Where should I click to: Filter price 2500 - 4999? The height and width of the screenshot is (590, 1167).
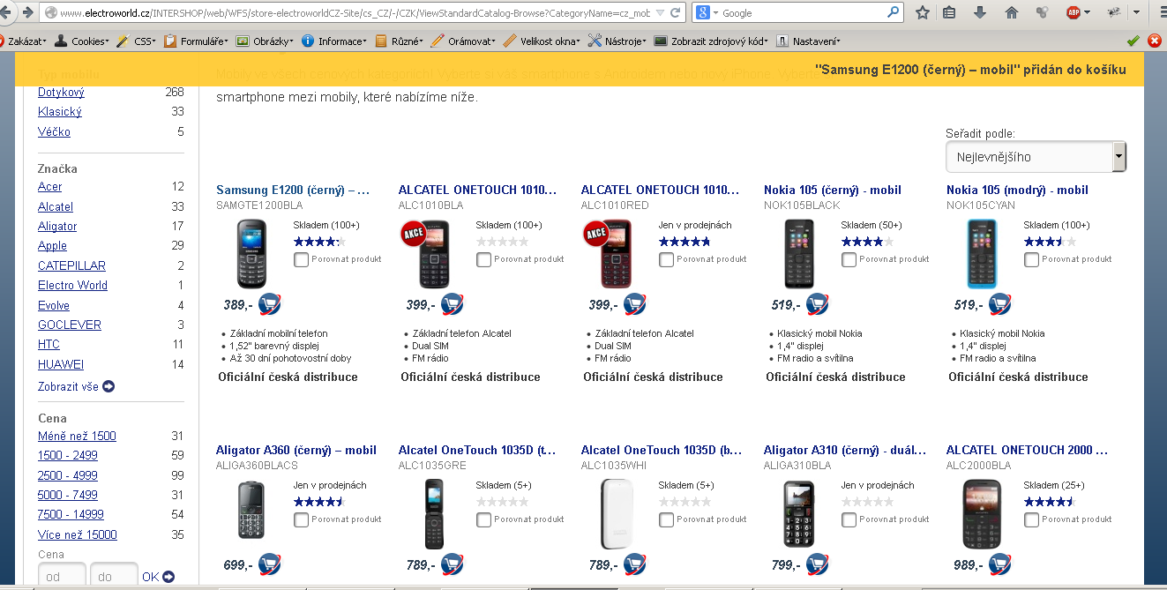tap(68, 475)
